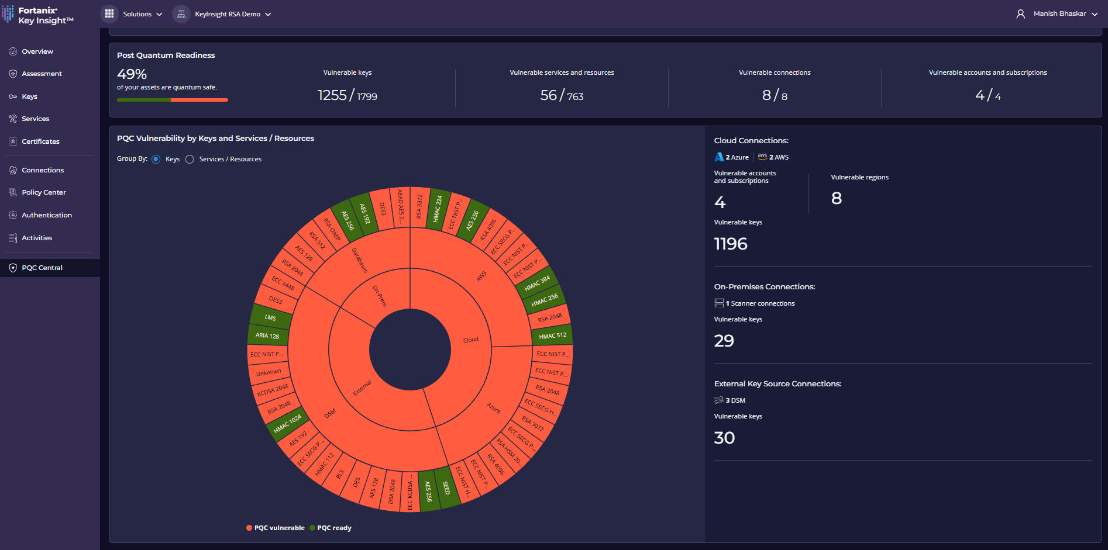The width and height of the screenshot is (1108, 550).
Task: Open the Solutions grid icon
Action: point(109,14)
